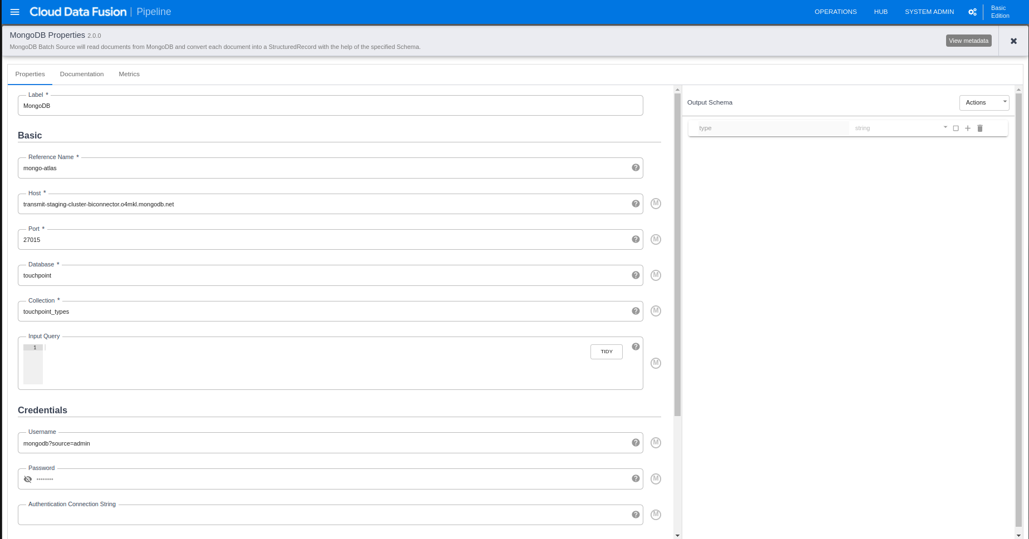
Task: Open the SYSTEM ADMIN menu
Action: (x=928, y=12)
